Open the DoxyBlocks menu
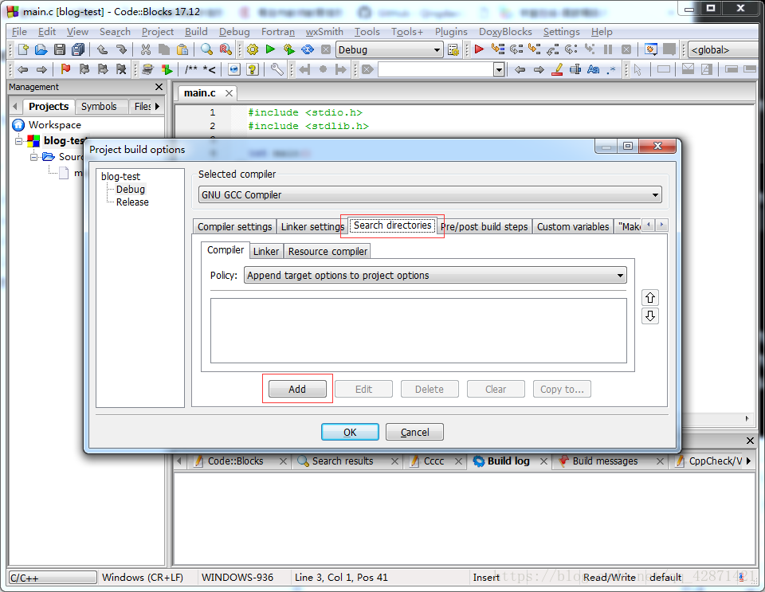The image size is (765, 592). (x=505, y=32)
